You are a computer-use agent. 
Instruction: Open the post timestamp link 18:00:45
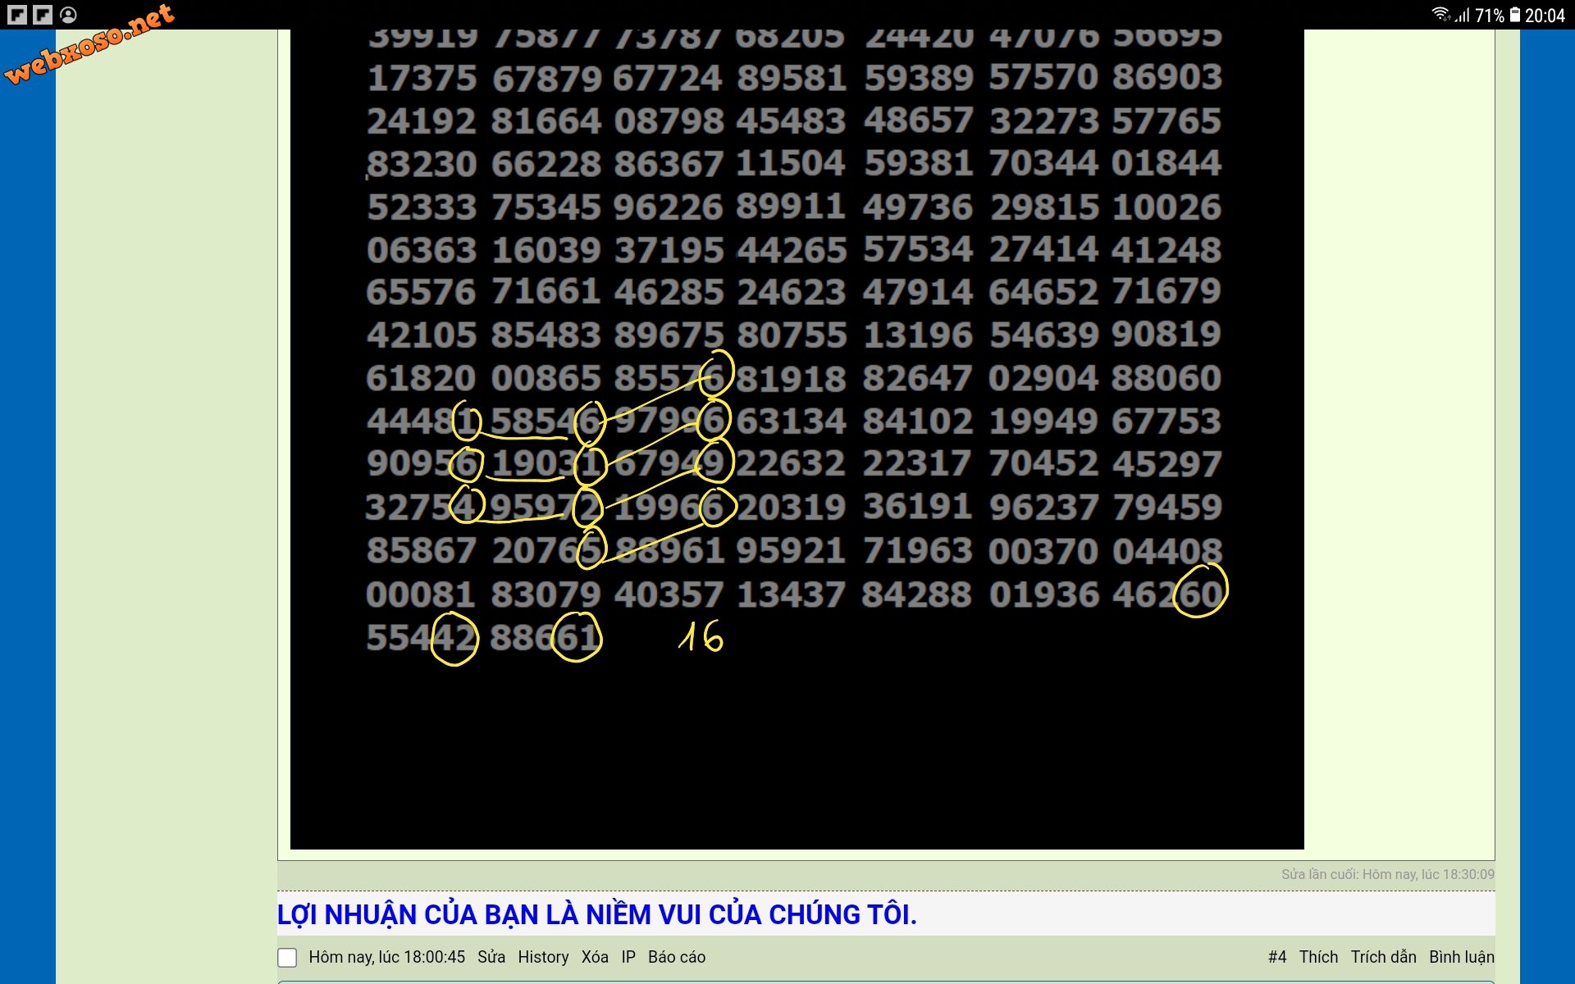386,957
